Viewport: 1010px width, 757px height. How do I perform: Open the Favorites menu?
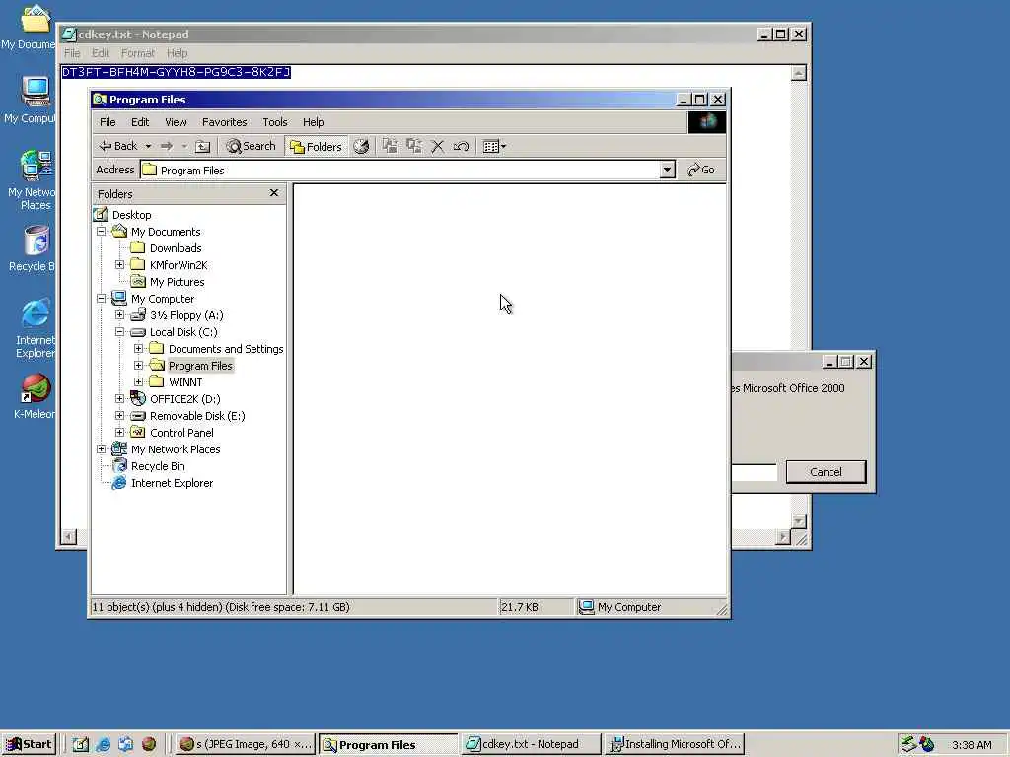pyautogui.click(x=224, y=122)
